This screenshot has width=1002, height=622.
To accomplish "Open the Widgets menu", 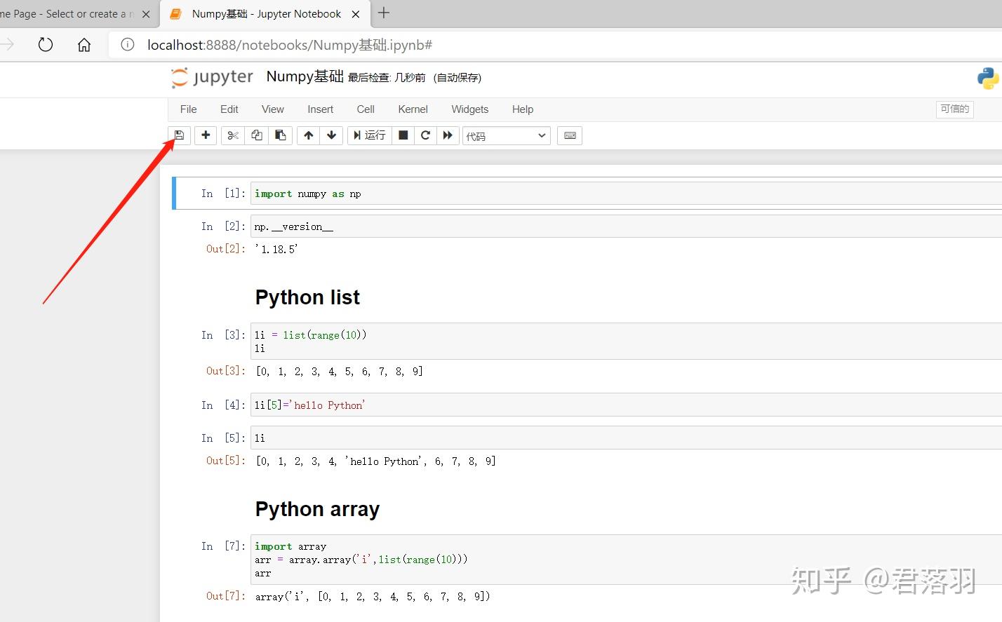I will 469,109.
